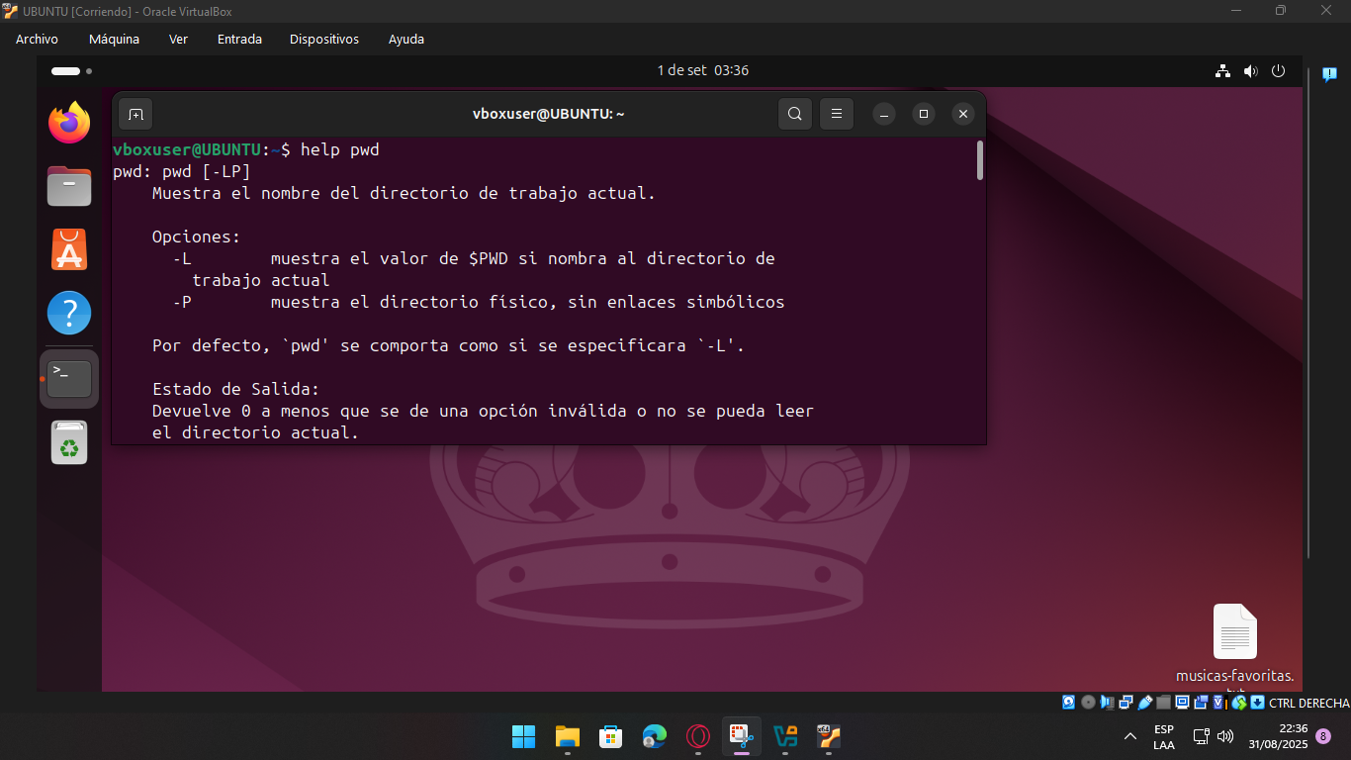
Task: Open the Dispositivos menu
Action: coord(324,40)
